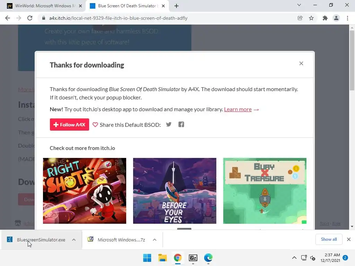355x266 pixels.
Task: Go back to the previous page
Action: [8, 18]
